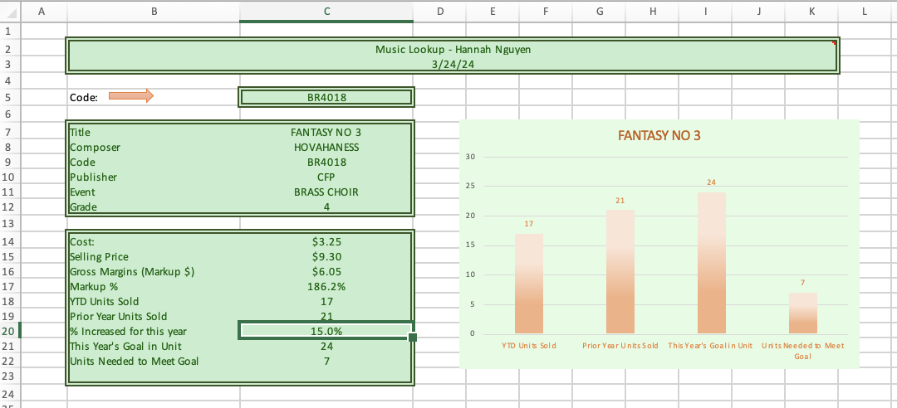Select the Markup % value 186.2%

(x=326, y=287)
